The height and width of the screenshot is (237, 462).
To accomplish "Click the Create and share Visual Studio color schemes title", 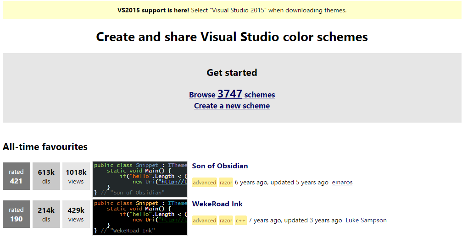I will coord(232,37).
